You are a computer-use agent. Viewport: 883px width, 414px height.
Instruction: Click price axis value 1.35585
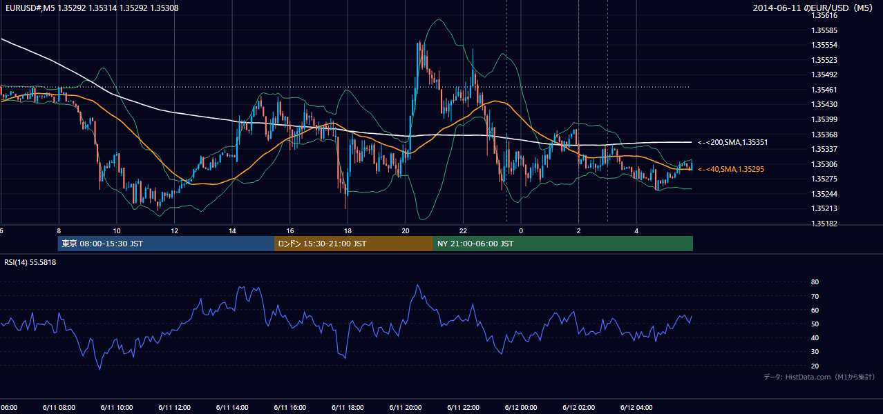click(x=825, y=31)
